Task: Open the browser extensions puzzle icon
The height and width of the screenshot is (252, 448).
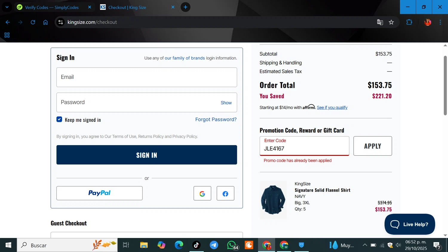Action: 409,22
